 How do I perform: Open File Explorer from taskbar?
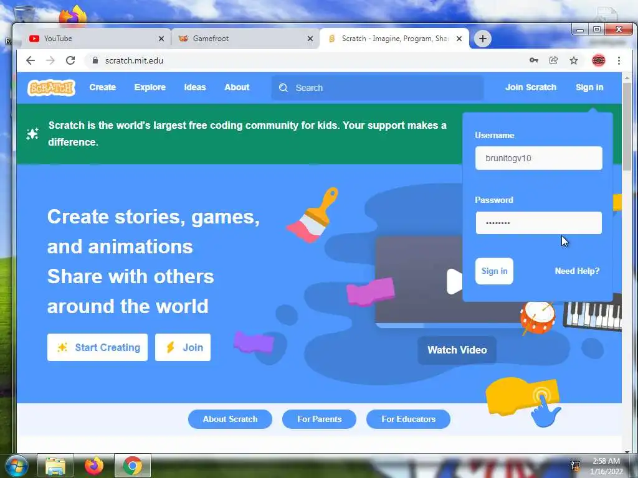[x=55, y=466]
